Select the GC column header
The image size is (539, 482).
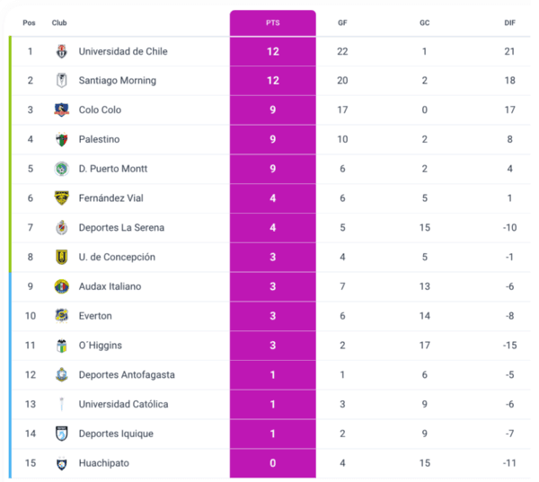424,22
